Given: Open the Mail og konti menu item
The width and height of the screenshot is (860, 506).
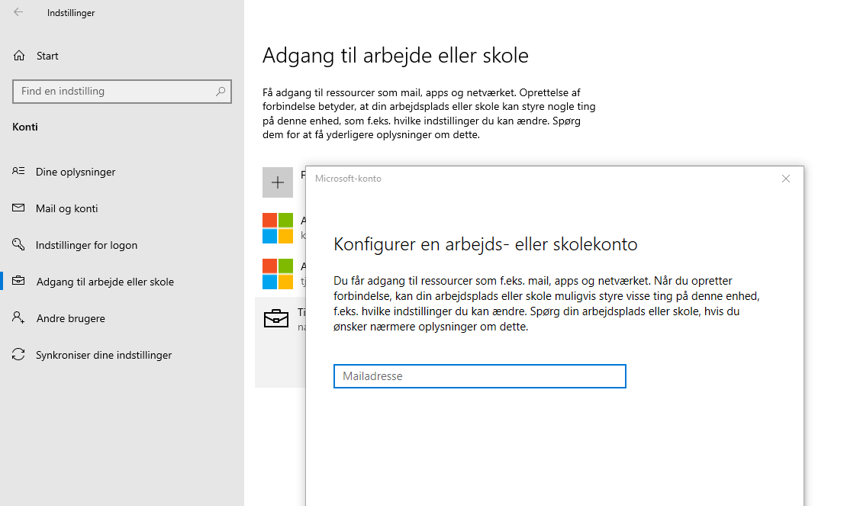Looking at the screenshot, I should [x=67, y=208].
